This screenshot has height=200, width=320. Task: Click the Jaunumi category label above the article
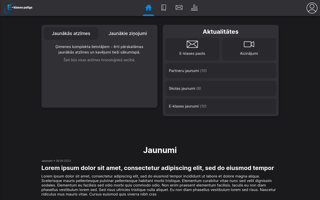point(47,161)
